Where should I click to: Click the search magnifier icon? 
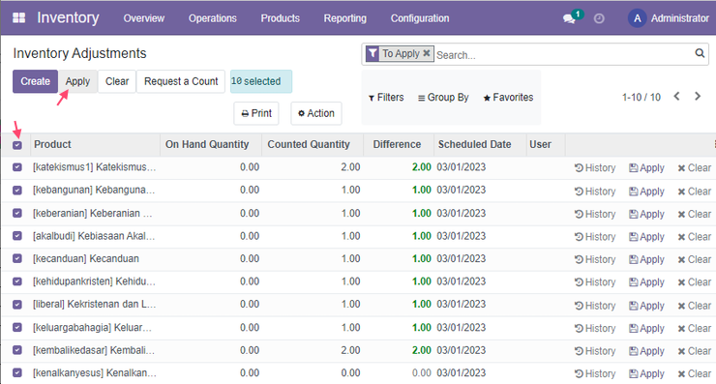coord(700,53)
